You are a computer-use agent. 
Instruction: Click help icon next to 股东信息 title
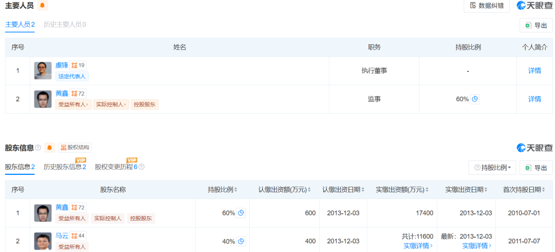(x=38, y=148)
